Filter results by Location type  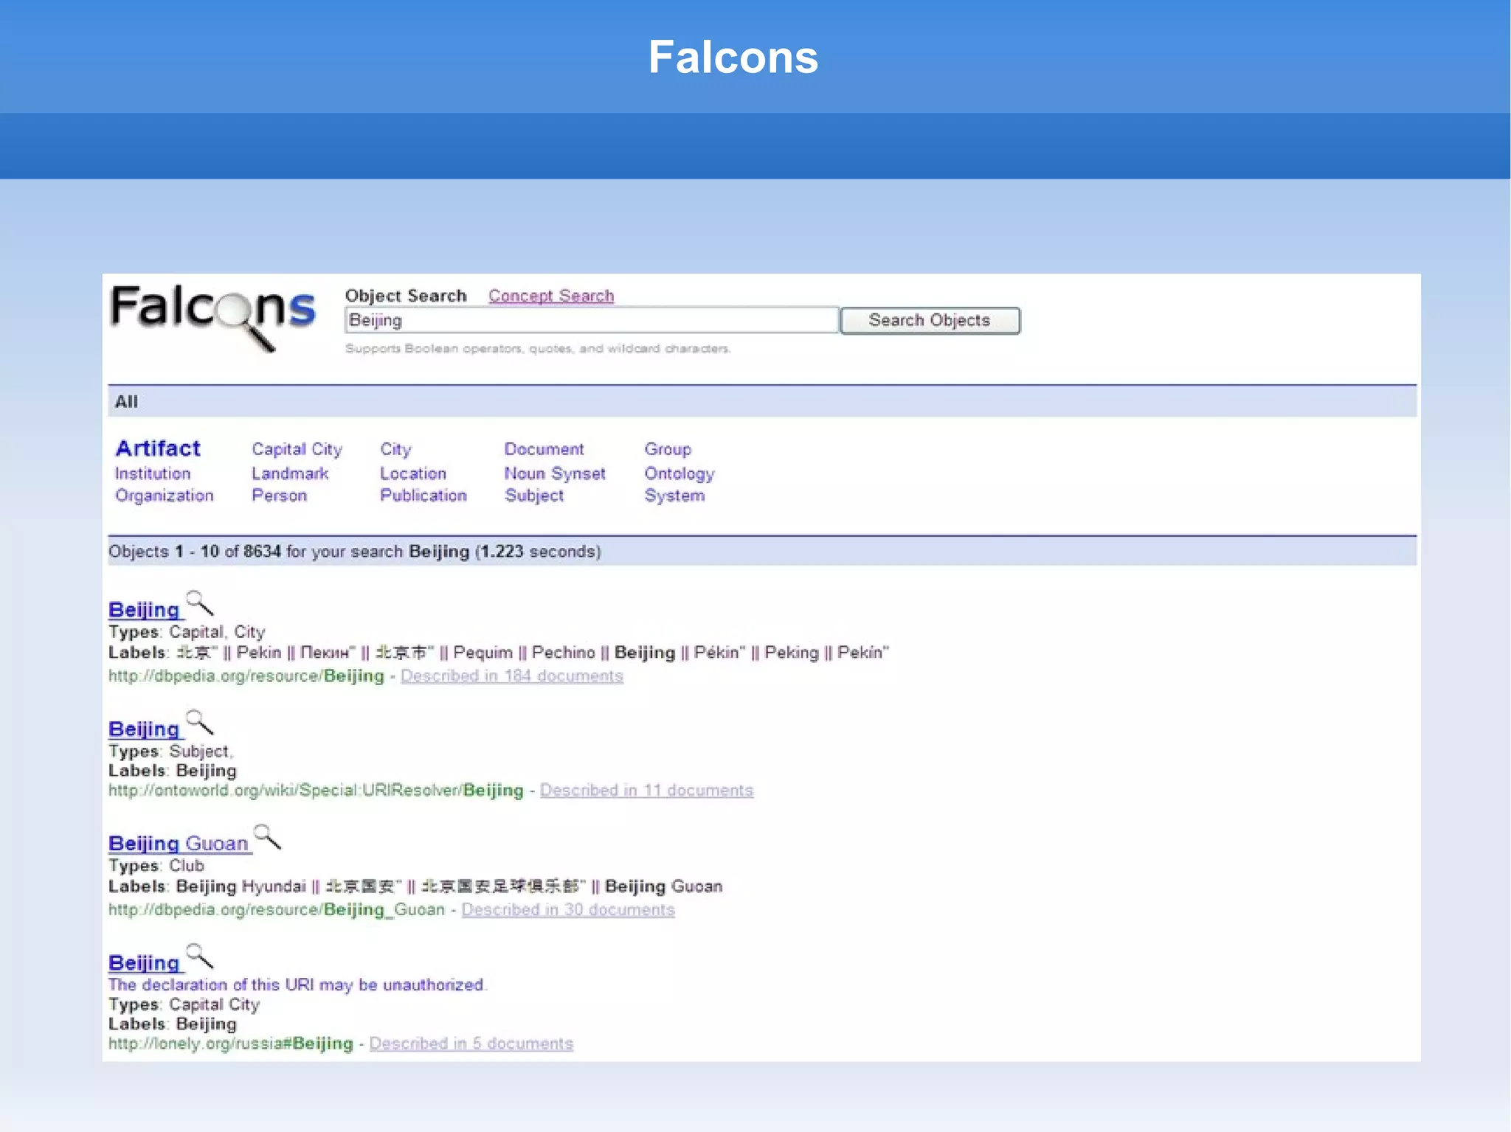[x=413, y=473]
